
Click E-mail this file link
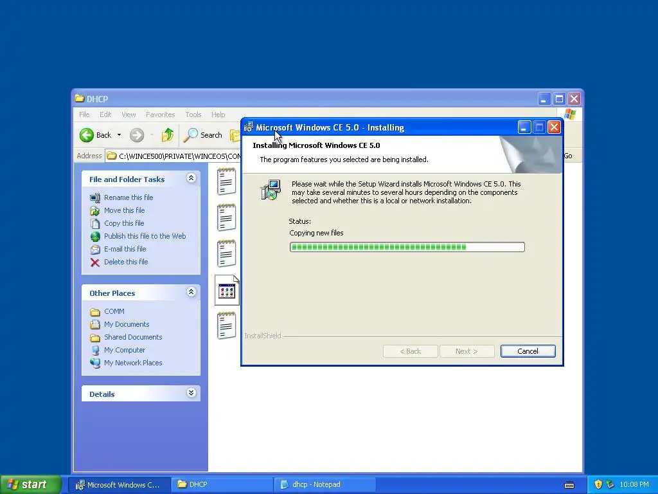125,249
